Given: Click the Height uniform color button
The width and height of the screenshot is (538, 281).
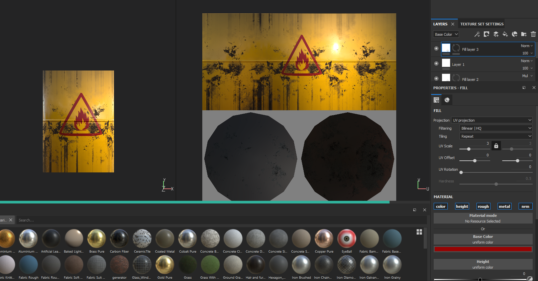Looking at the screenshot, I should tap(483, 264).
